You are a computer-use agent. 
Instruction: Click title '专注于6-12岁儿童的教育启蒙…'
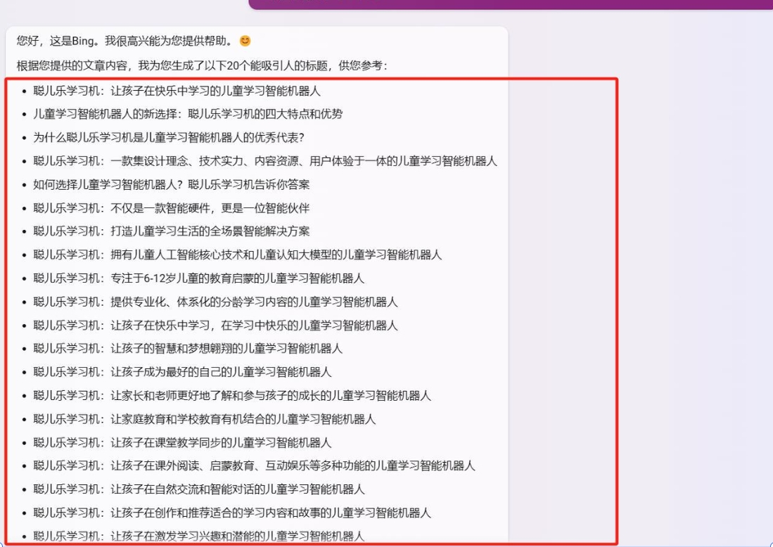[198, 278]
